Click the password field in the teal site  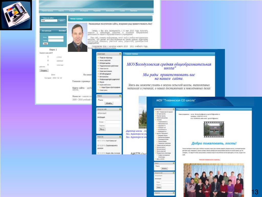56,40
